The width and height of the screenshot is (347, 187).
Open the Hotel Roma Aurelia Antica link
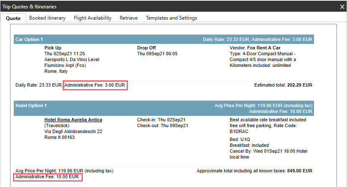73,120
